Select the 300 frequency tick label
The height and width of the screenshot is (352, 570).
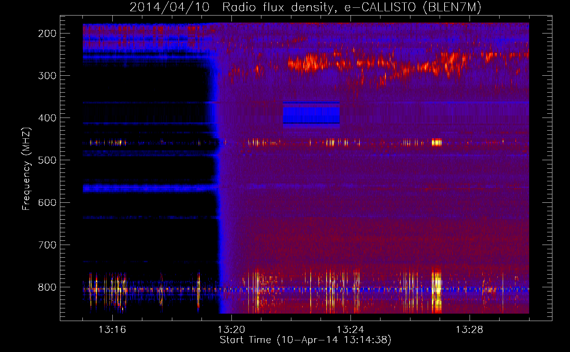(47, 76)
